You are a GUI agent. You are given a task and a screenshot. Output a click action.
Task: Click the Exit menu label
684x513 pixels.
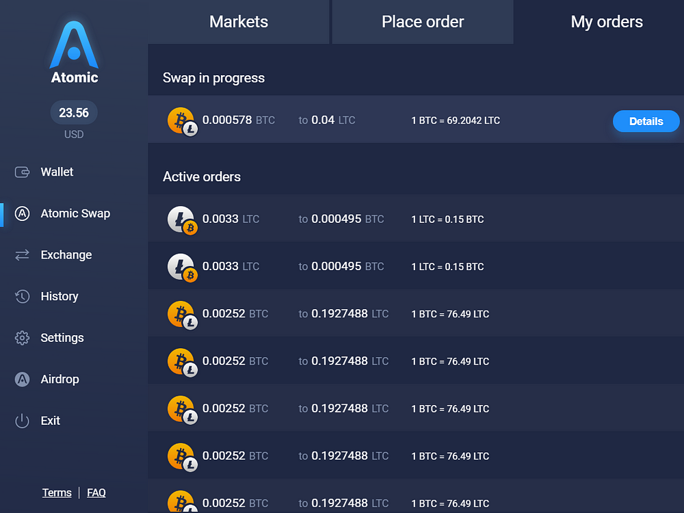click(50, 421)
